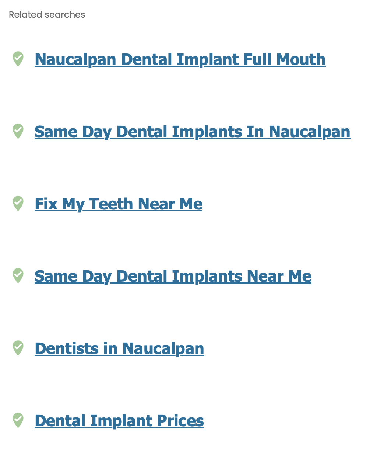View the Dental Implant Prices link
The image size is (391, 458).
point(119,421)
